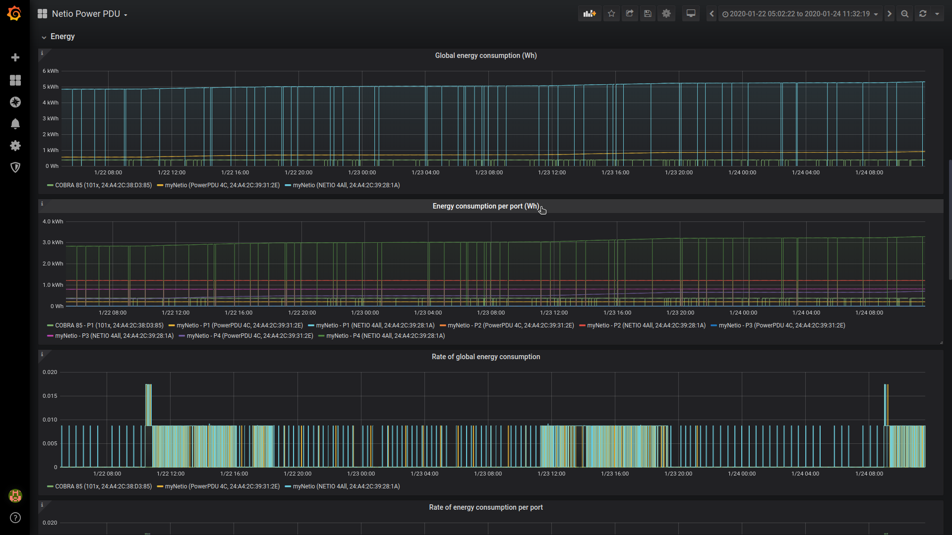
Task: Click the zoom out time range magnifier
Action: 905,14
